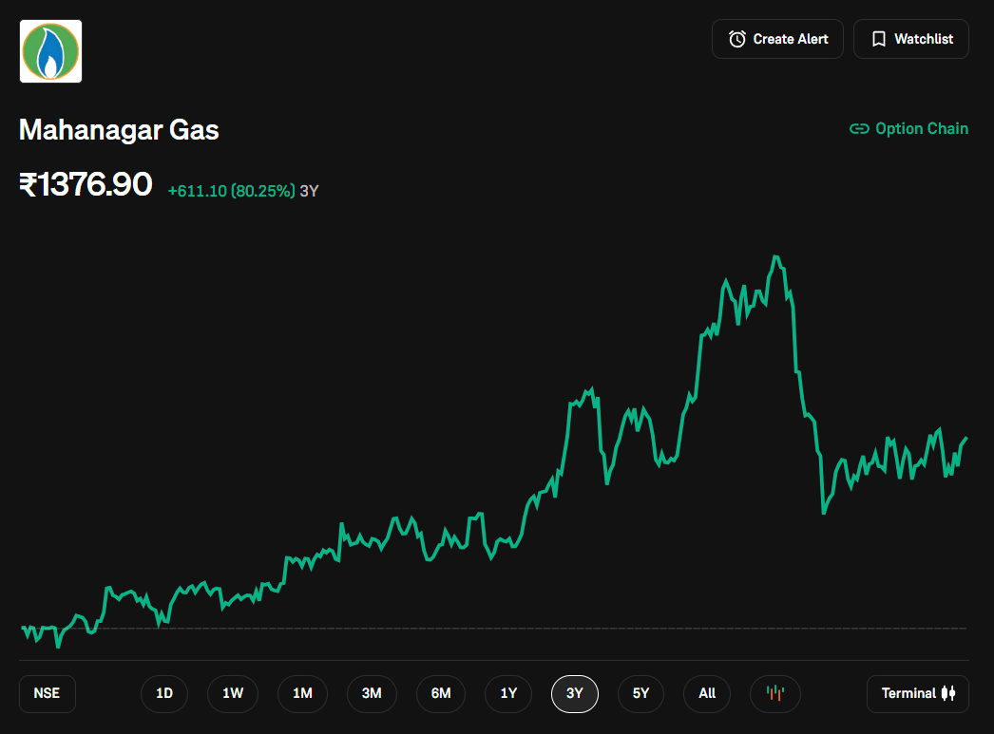Toggle candlestick chart view icon
This screenshot has width=994, height=734.
click(774, 693)
